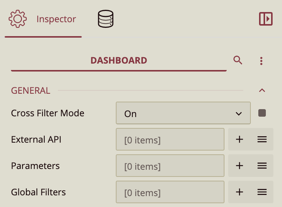This screenshot has height=207, width=282.
Task: Toggle the square marker beside Cross Filter Mode
Action: click(x=262, y=113)
